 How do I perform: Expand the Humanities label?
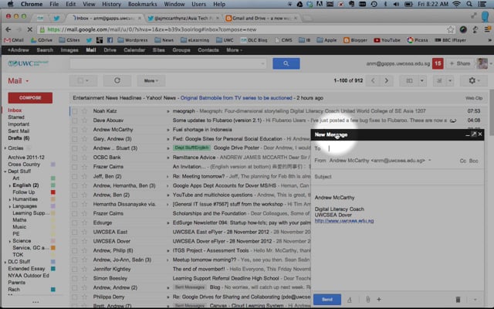click(10, 199)
